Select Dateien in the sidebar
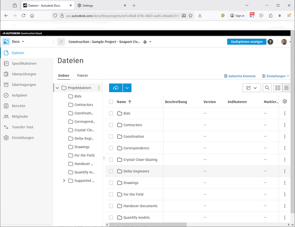The width and height of the screenshot is (295, 227). (18, 53)
